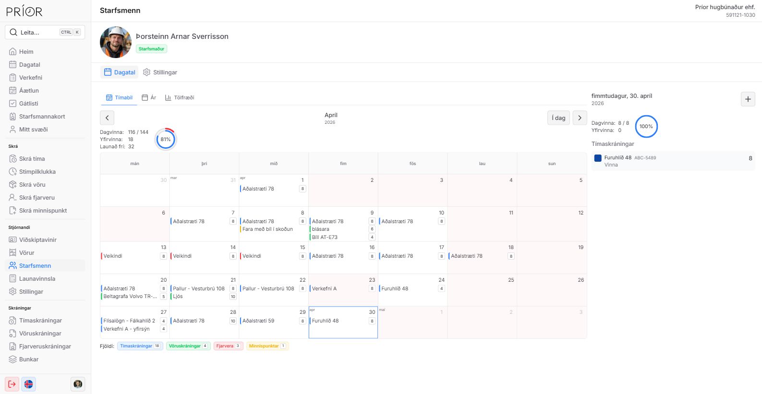Screen dimensions: 762x394
Task: Open the Launavinnsla payroll icon
Action: tap(13, 279)
